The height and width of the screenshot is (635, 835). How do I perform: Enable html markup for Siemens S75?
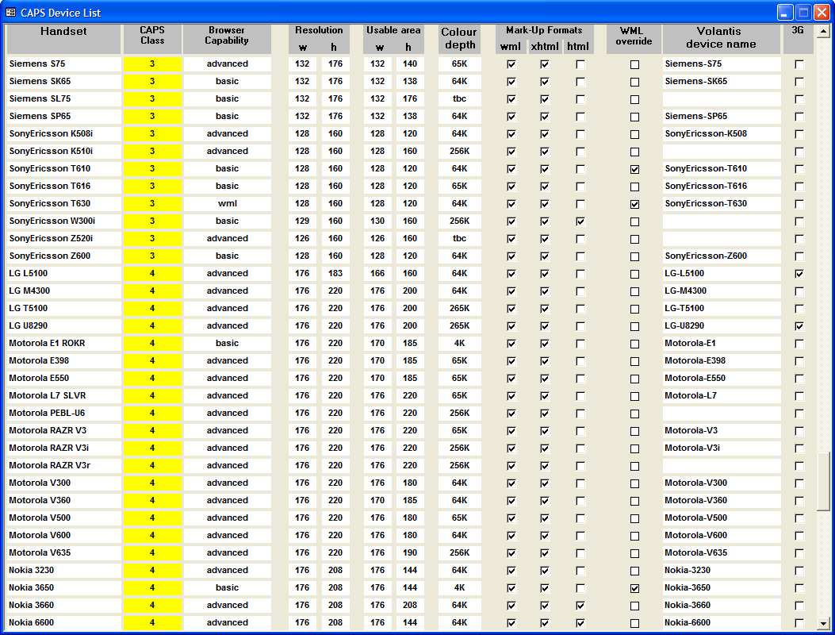pos(580,64)
